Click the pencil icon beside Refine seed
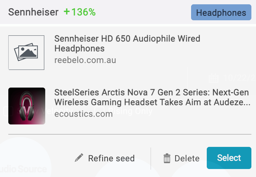 [79, 158]
